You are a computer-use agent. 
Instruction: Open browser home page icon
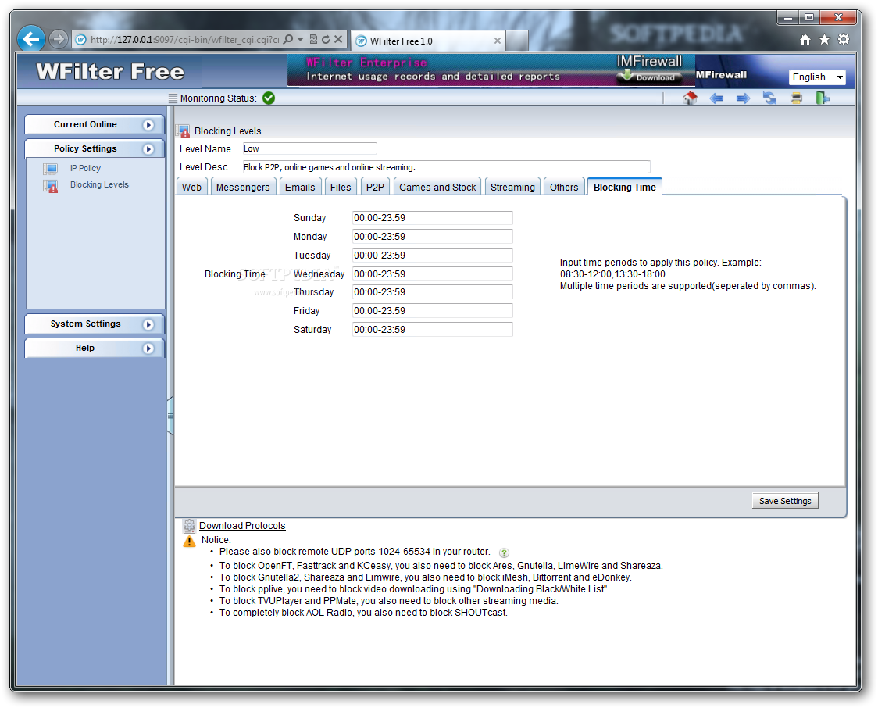pyautogui.click(x=805, y=39)
